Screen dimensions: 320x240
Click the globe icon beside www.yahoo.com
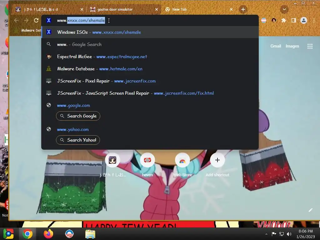coord(48,129)
